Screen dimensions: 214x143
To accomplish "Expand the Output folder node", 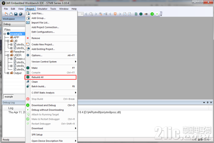I will (x=8, y=73).
